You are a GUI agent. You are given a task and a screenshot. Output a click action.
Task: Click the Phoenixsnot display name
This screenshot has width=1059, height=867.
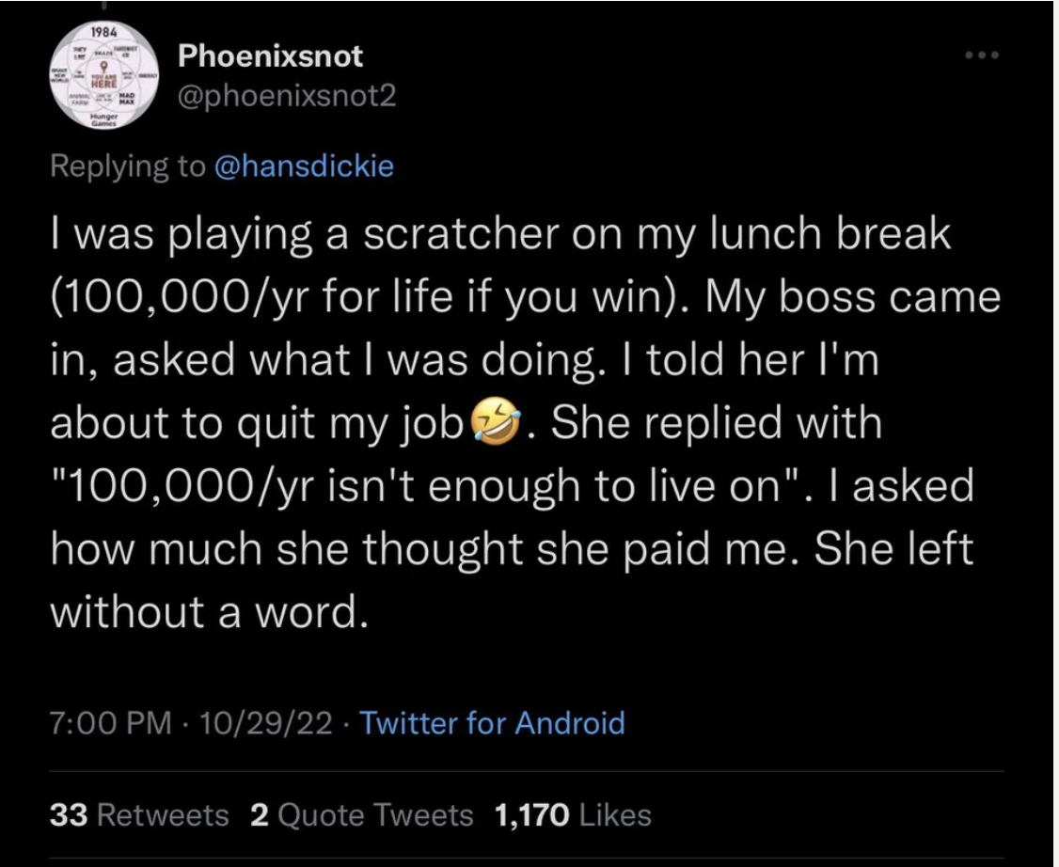(x=269, y=55)
